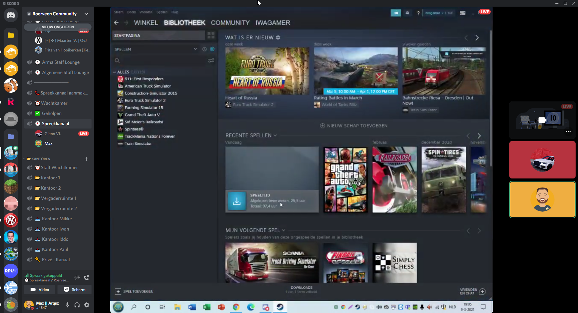Toggle noise suppression in voice panel
Image resolution: width=578 pixels, height=313 pixels.
77,277
